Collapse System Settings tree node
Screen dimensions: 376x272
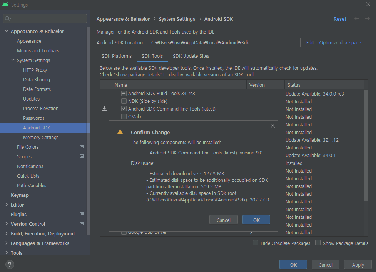point(13,60)
